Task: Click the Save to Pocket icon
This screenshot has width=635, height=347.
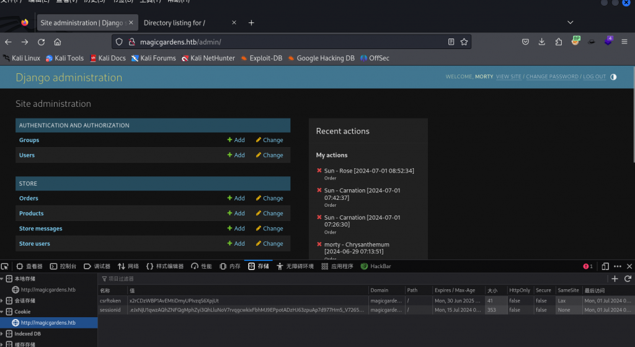Action: 525,42
